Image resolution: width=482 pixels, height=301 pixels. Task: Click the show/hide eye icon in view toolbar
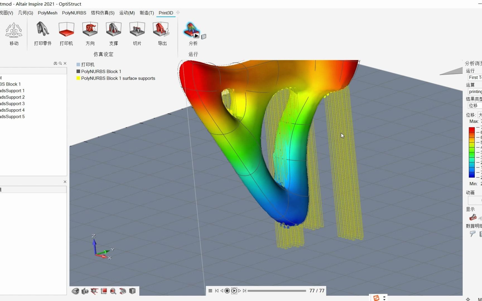[75, 291]
